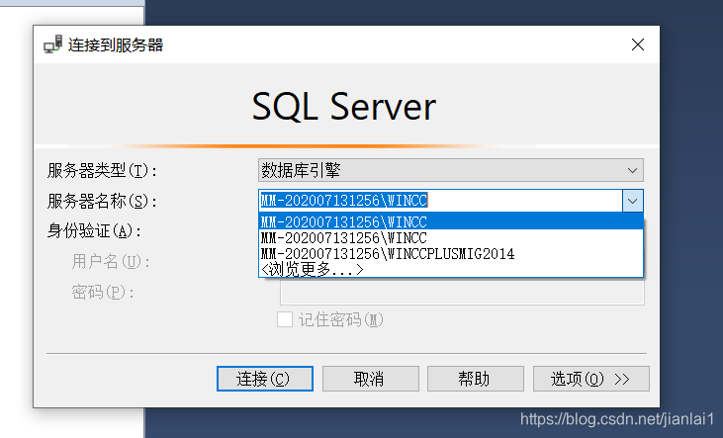723x438 pixels.
Task: Open 帮助 for this dialog
Action: tap(476, 379)
